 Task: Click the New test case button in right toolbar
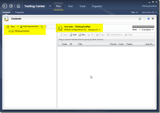pos(82,35)
